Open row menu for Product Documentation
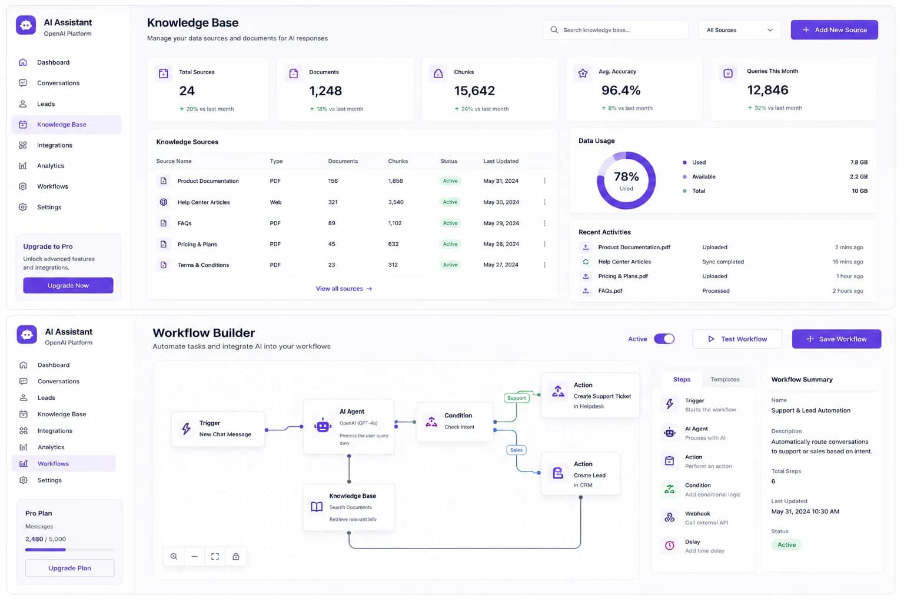 click(544, 181)
